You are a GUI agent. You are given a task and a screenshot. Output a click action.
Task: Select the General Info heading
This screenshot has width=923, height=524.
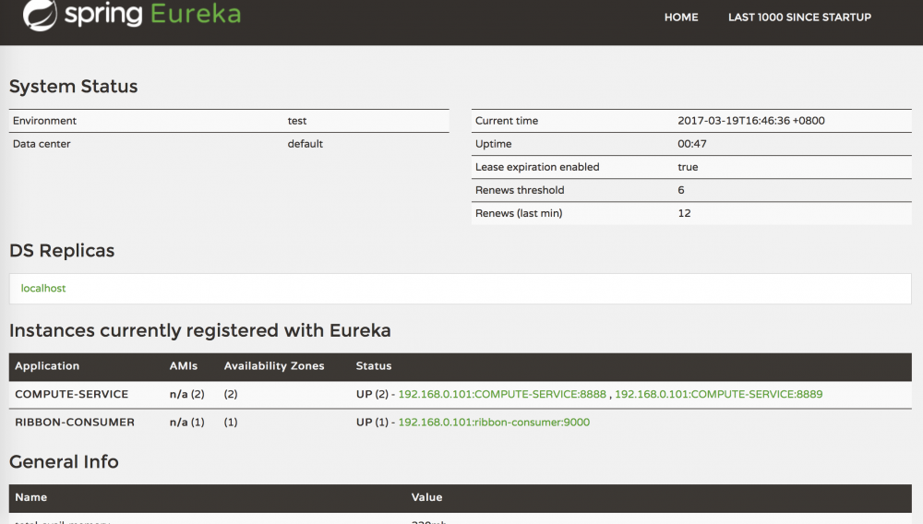click(65, 461)
